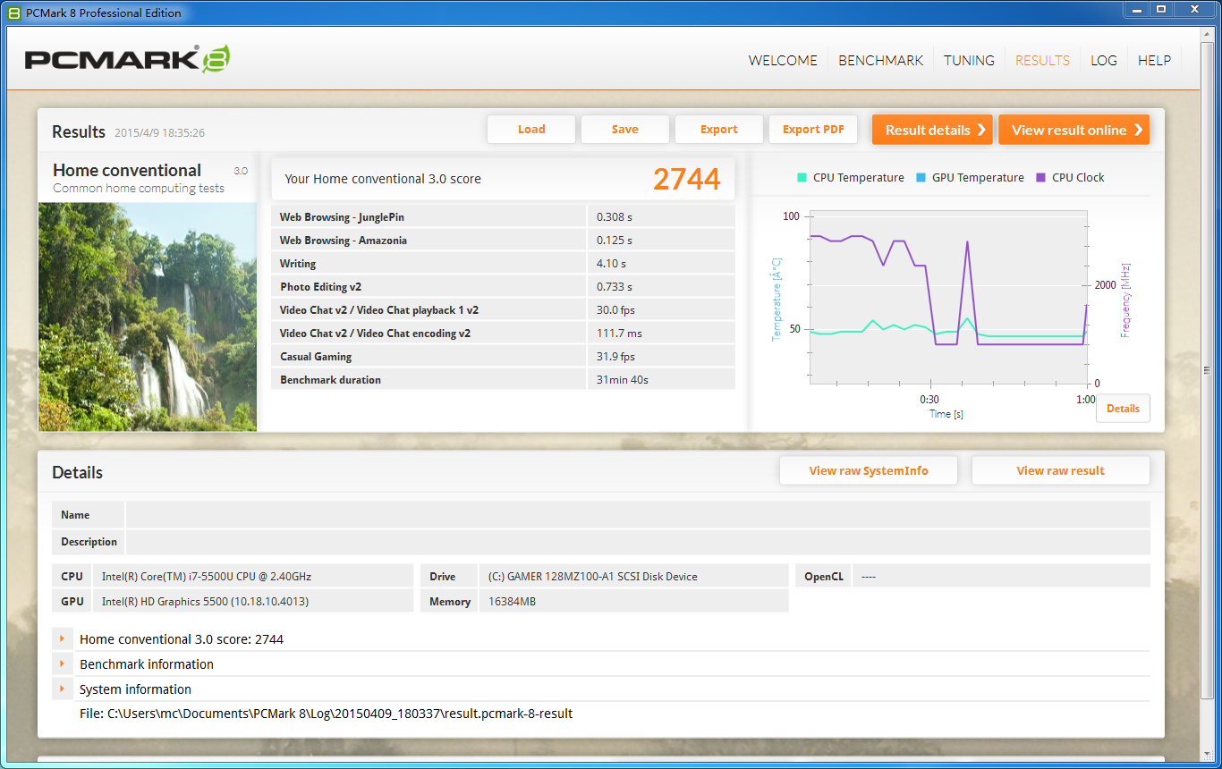Click the waterfall benchmark thumbnail

point(148,317)
